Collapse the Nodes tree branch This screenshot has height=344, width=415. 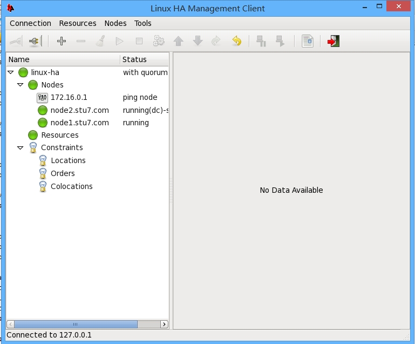pos(21,85)
